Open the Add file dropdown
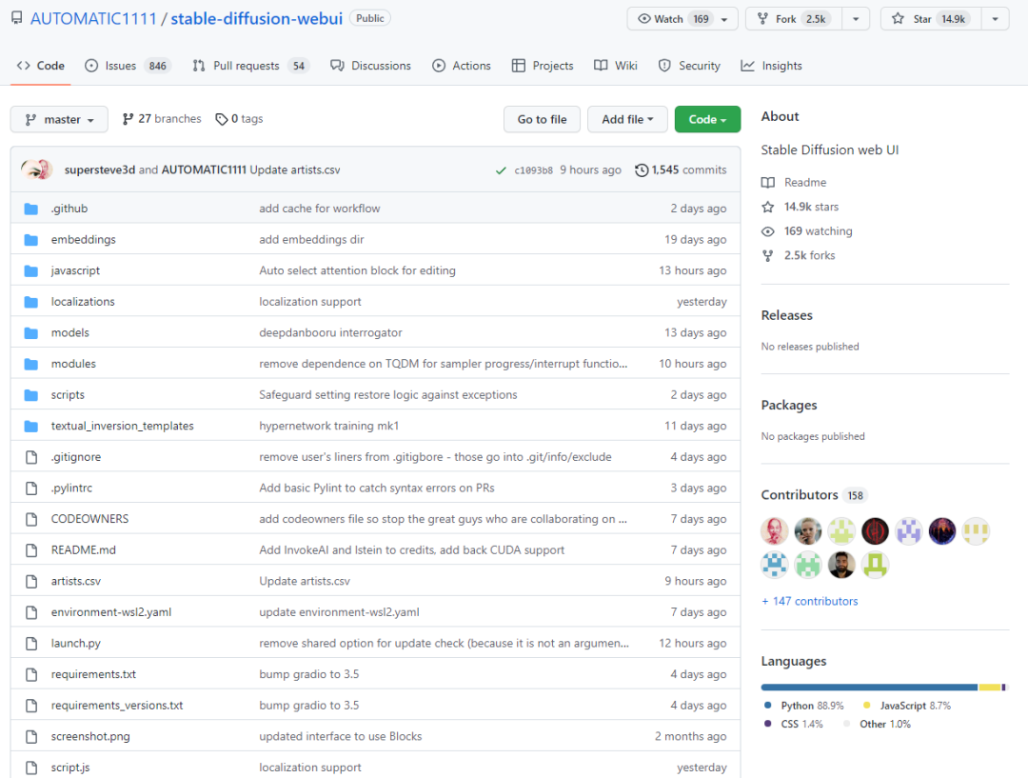Screen dimensions: 1028x778 (627, 119)
